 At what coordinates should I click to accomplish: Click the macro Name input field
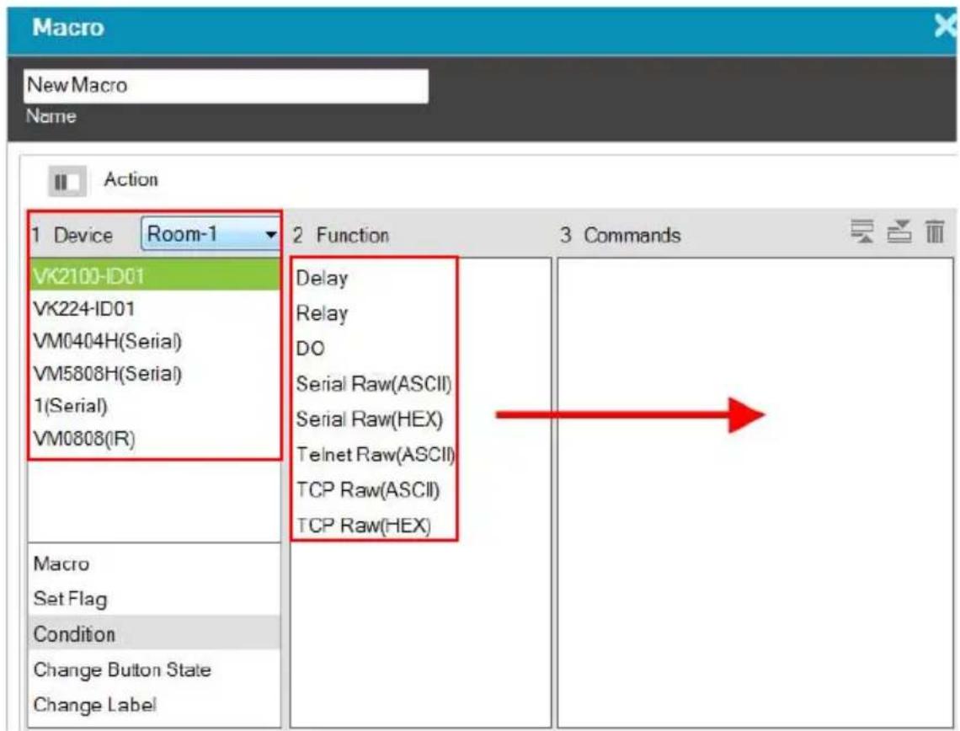[x=226, y=86]
